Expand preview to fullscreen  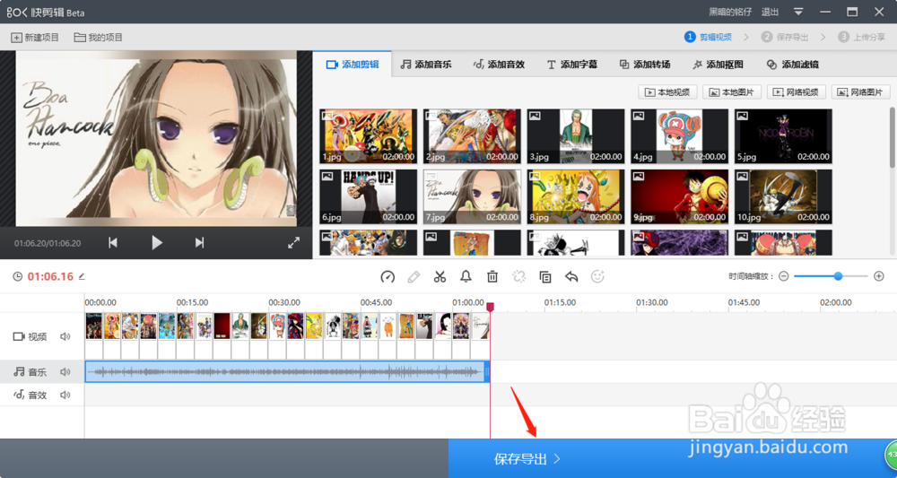[x=293, y=243]
